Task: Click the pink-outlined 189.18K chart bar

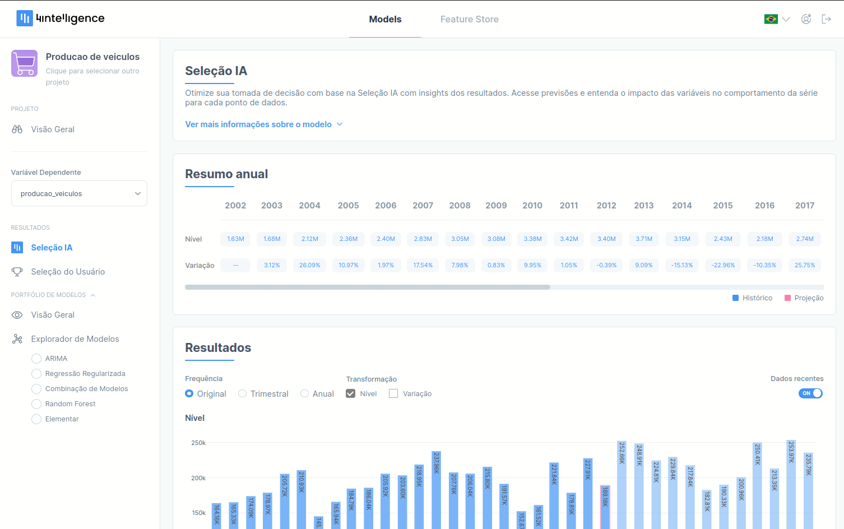Action: 605,507
